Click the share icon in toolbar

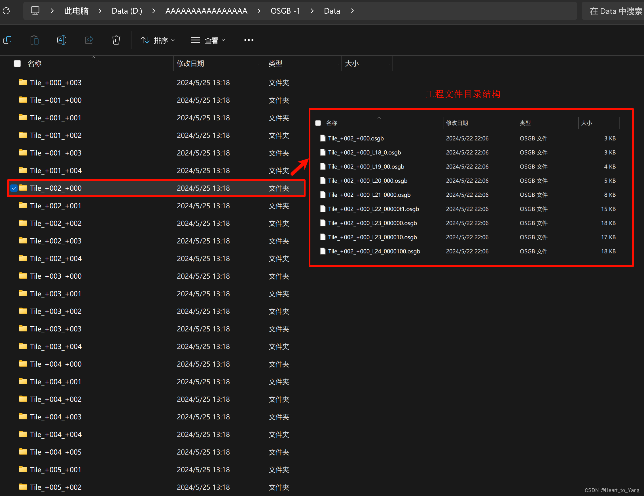[x=89, y=40]
